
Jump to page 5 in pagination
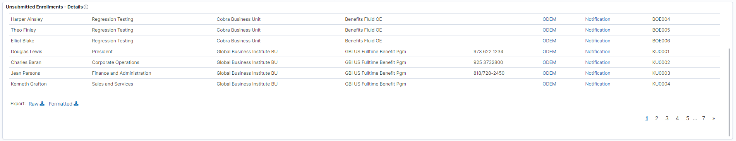click(688, 118)
